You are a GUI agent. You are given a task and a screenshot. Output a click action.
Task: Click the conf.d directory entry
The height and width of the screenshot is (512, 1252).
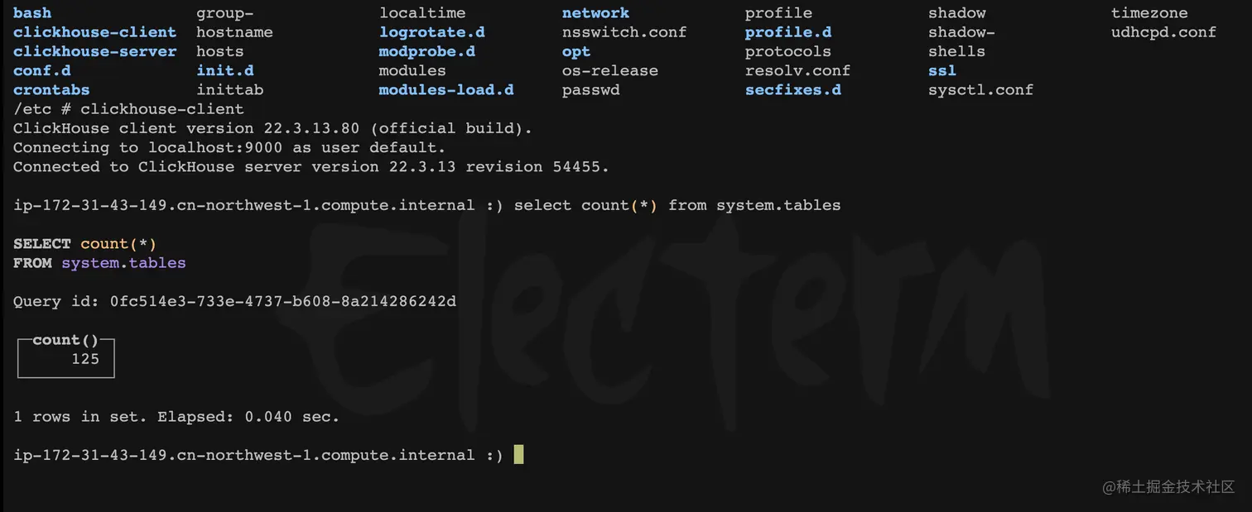(42, 70)
